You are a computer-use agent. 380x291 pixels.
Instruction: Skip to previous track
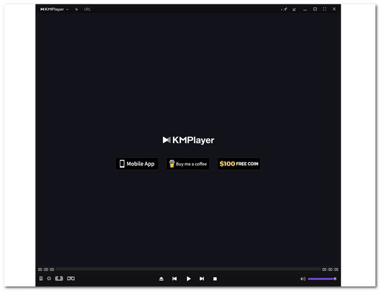pyautogui.click(x=175, y=278)
